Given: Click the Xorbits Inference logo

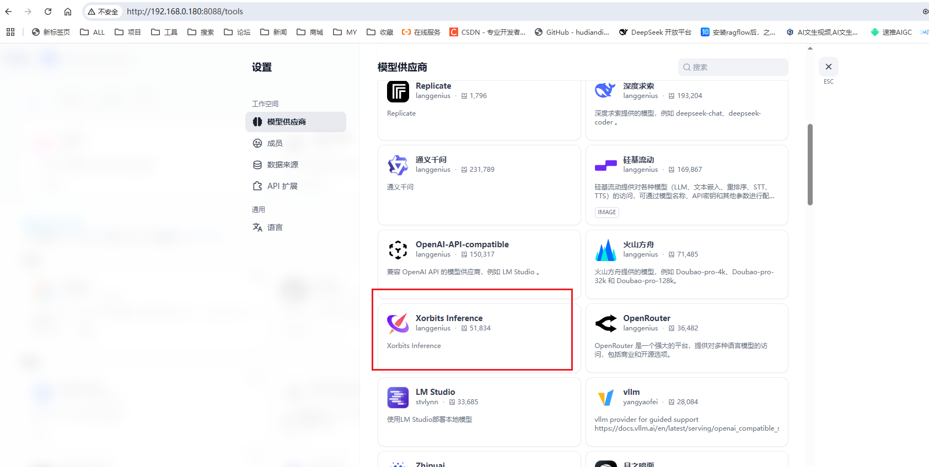Looking at the screenshot, I should pos(398,323).
